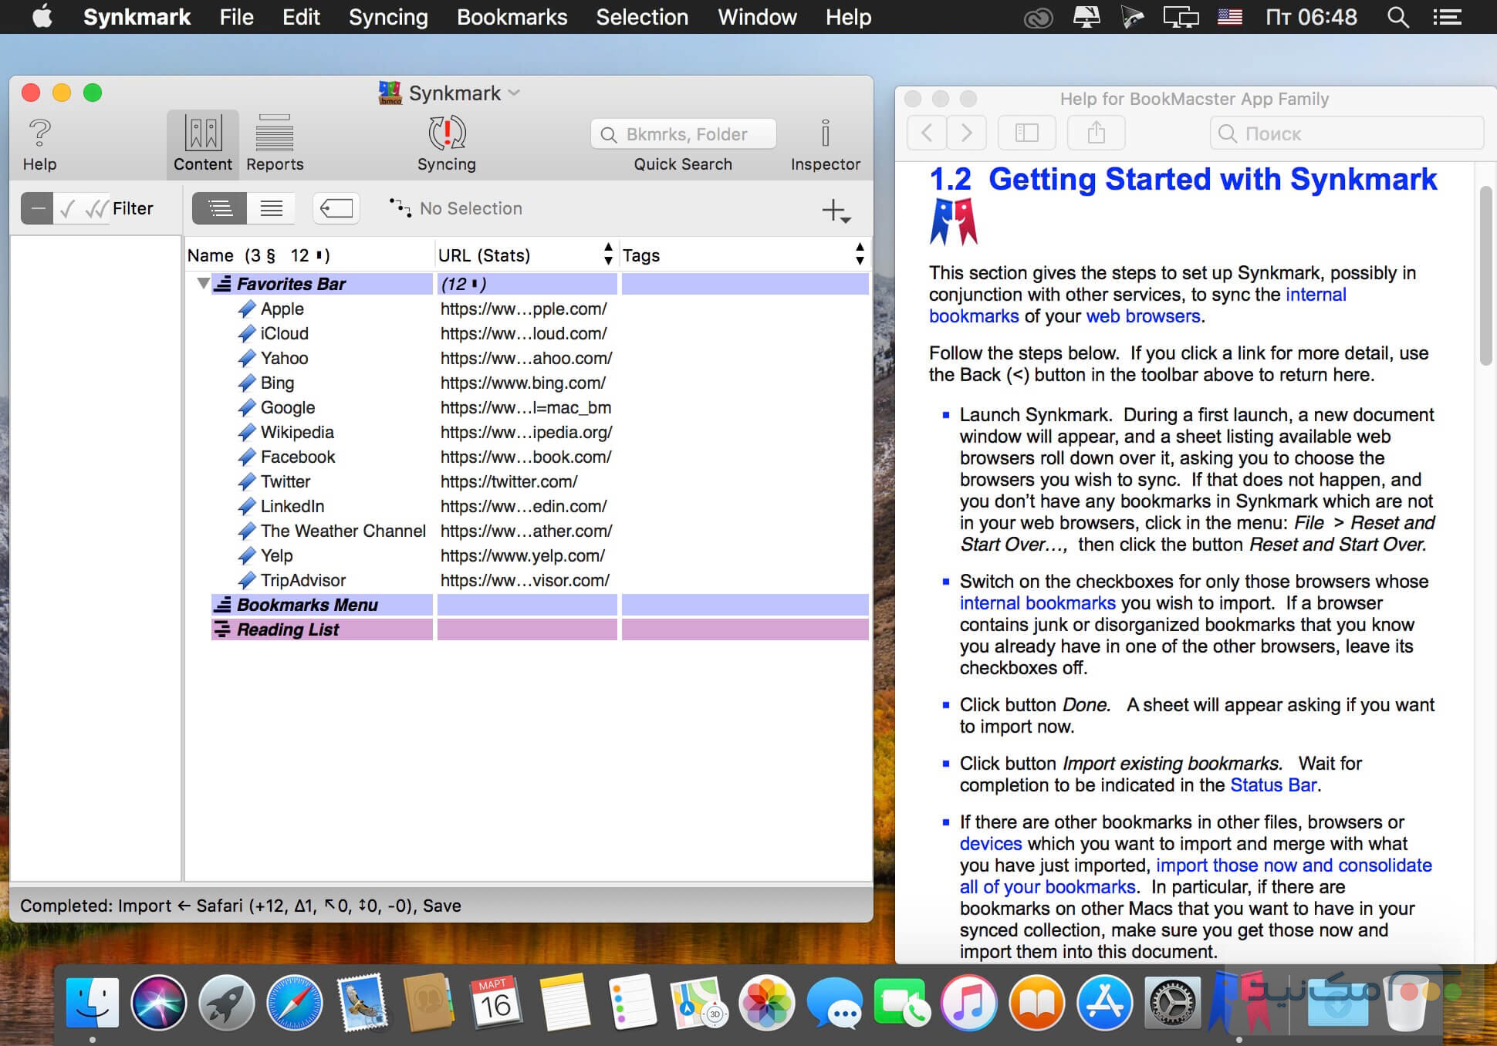Click the Synkmark title dropdown chevron
This screenshot has height=1046, width=1497.
(x=515, y=93)
